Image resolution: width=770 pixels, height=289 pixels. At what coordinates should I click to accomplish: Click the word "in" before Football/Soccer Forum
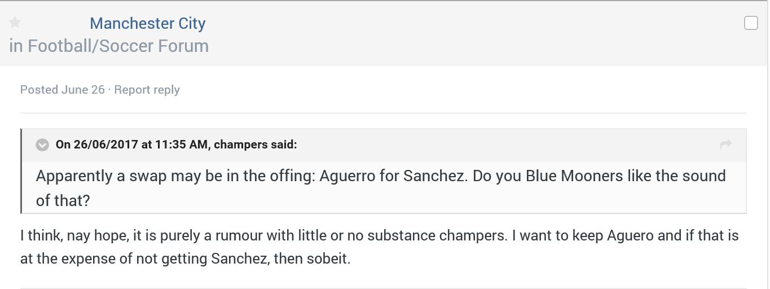(16, 46)
